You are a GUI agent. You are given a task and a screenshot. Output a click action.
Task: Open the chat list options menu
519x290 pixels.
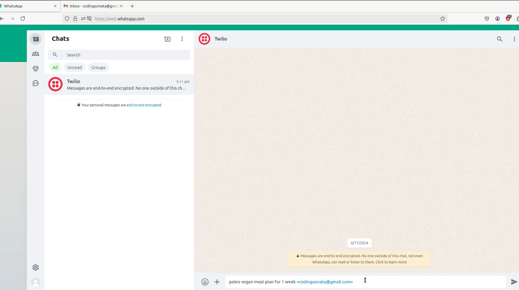click(182, 39)
